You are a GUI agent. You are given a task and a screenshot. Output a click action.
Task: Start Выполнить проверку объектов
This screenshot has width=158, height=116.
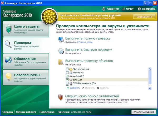tap(89, 61)
